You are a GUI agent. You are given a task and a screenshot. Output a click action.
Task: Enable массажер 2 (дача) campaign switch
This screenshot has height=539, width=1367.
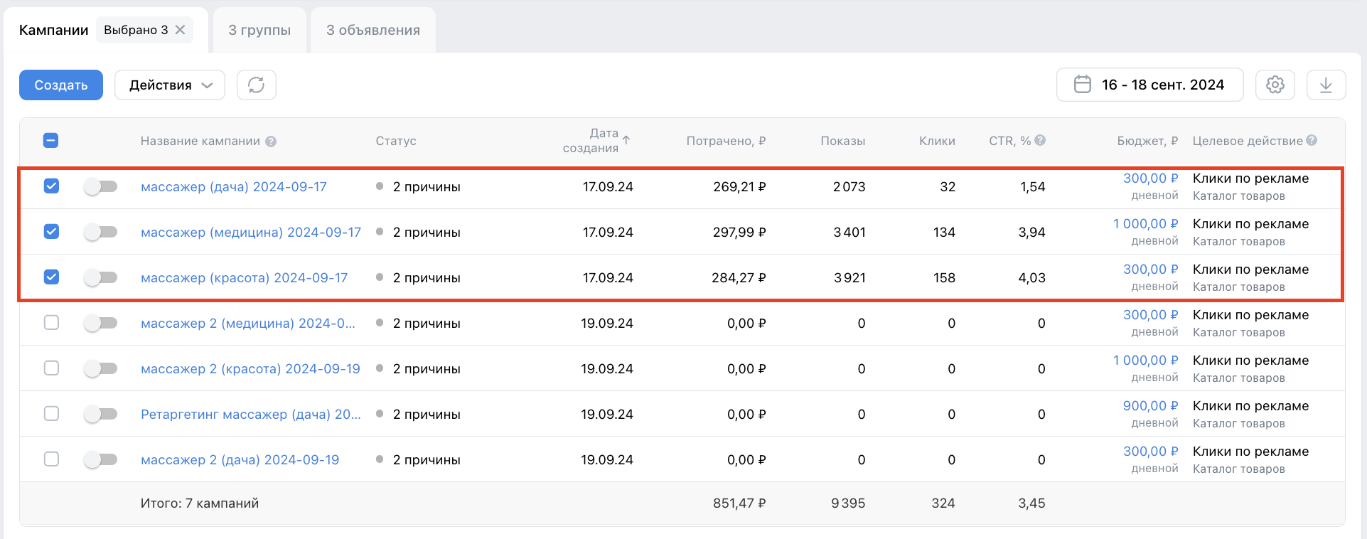100,460
